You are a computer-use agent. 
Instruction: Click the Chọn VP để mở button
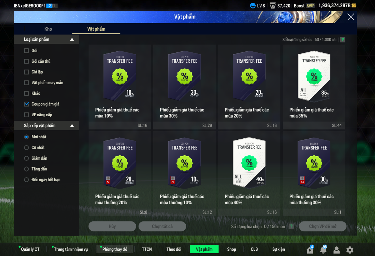pyautogui.click(x=322, y=226)
